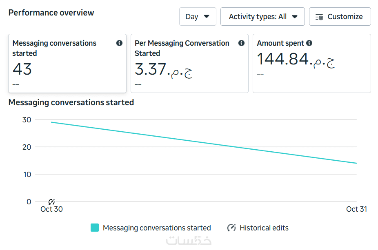Click the Historical edits icon in the legend

point(231,228)
